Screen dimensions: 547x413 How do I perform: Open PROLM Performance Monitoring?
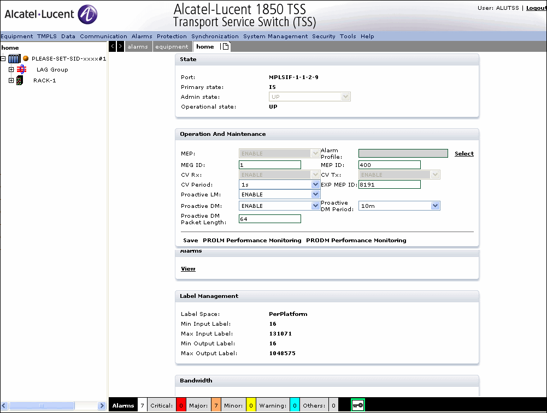pos(252,240)
